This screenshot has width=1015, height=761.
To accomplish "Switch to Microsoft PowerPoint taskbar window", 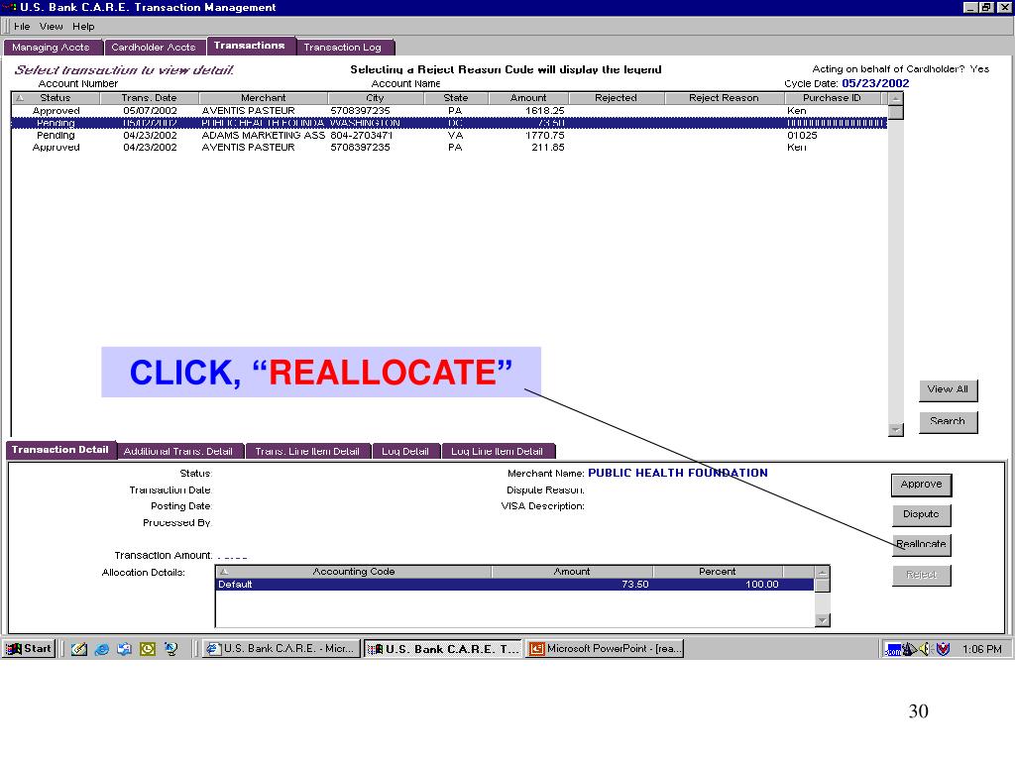I will pos(606,648).
